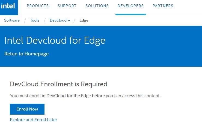
Task: Open the Partners menu
Action: tap(163, 6)
